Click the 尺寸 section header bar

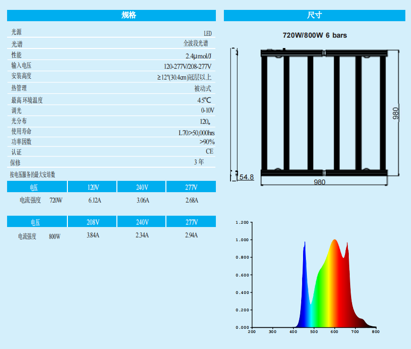(314, 15)
